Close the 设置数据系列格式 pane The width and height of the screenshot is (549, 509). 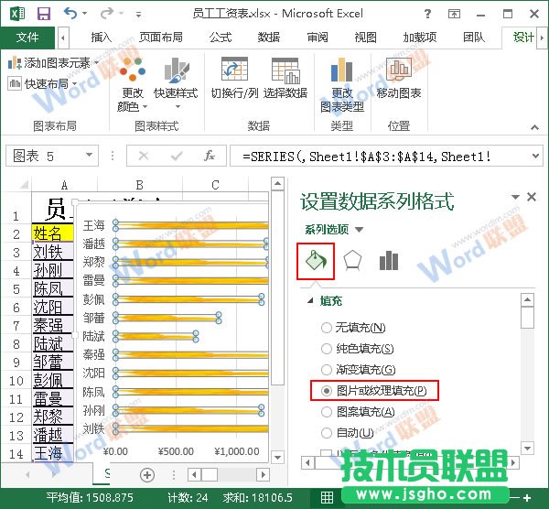(532, 197)
